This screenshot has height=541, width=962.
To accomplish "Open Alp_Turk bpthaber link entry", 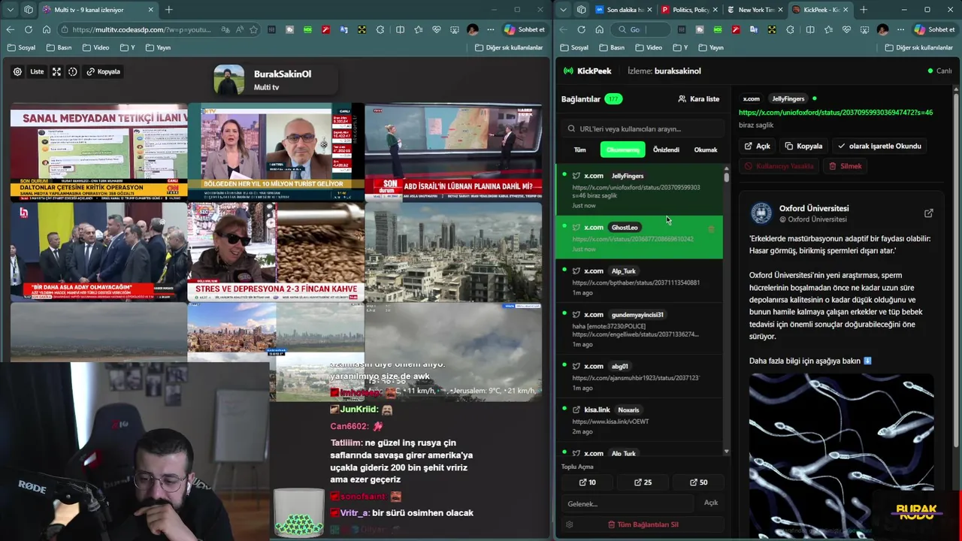I will (x=639, y=280).
